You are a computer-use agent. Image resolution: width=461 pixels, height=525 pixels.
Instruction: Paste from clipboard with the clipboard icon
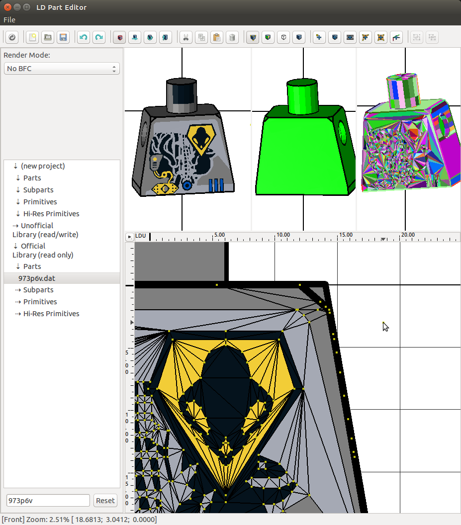click(x=217, y=37)
